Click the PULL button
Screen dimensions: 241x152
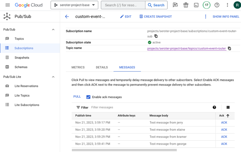(77, 97)
